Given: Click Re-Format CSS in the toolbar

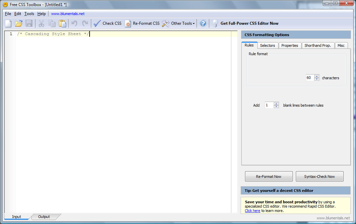Looking at the screenshot, I should point(142,23).
